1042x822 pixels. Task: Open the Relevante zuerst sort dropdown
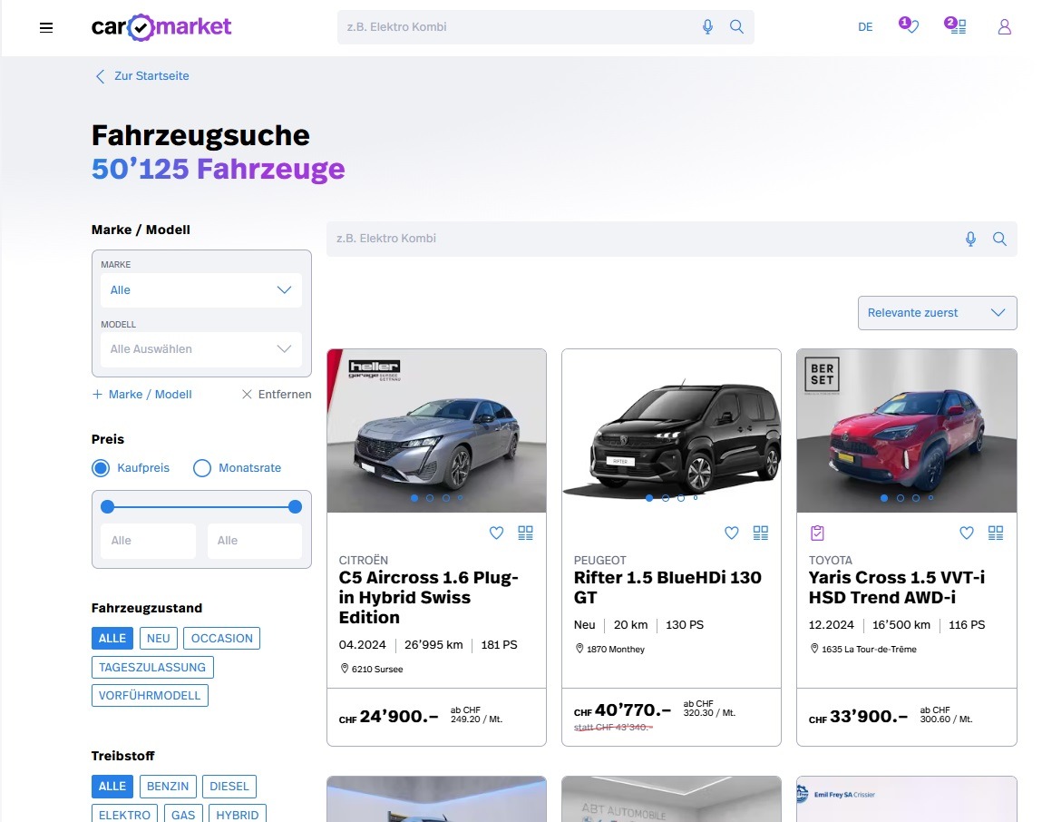pyautogui.click(x=937, y=313)
